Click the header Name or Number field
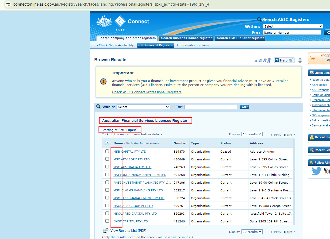The image size is (330, 239). (x=292, y=32)
